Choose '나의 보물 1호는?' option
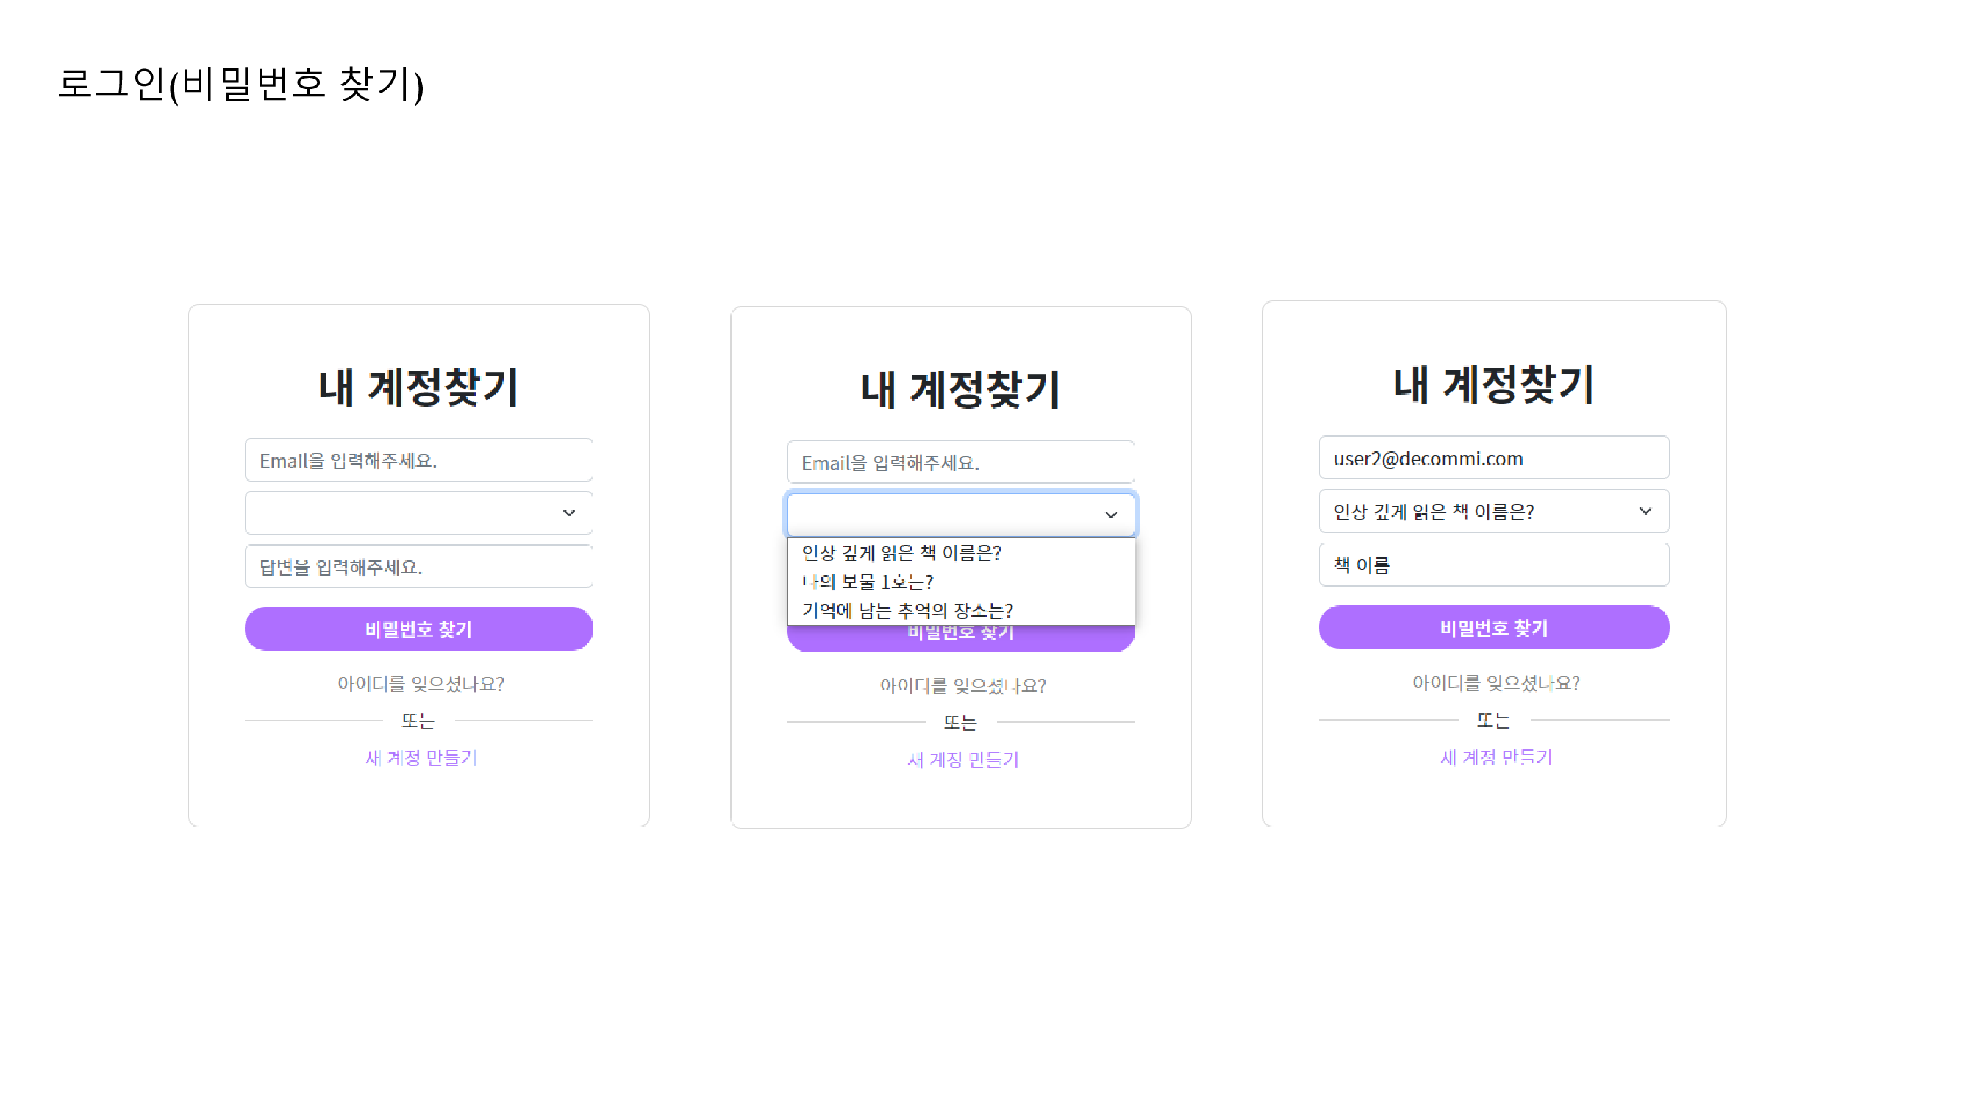The image size is (1961, 1103). coord(867,582)
